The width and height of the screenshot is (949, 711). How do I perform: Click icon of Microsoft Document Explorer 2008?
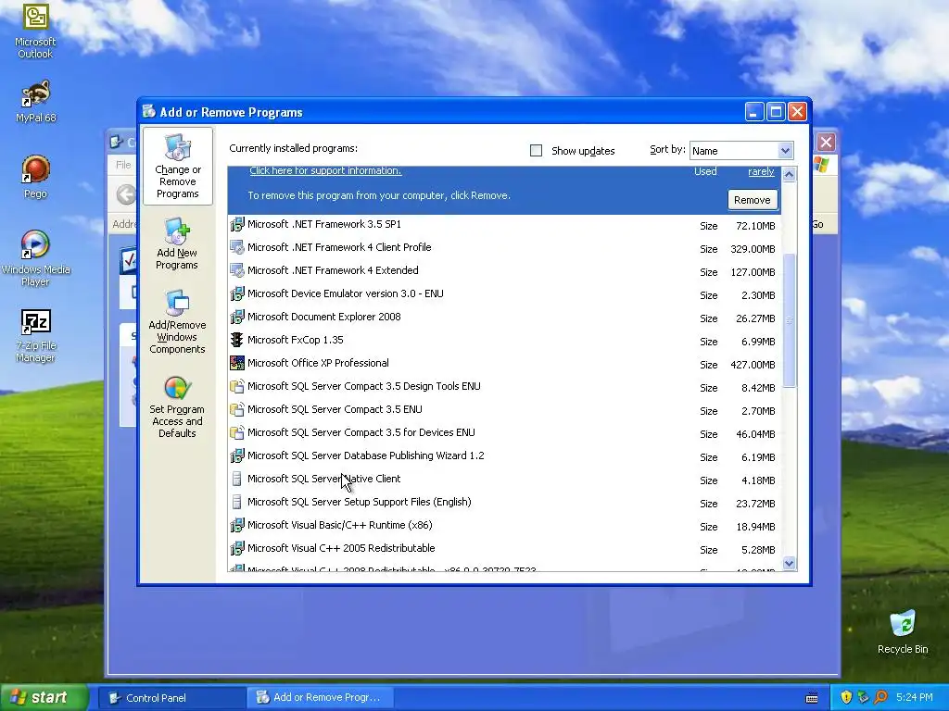coord(237,317)
